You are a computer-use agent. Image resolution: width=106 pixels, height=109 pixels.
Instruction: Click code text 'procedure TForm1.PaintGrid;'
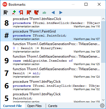point(40,36)
